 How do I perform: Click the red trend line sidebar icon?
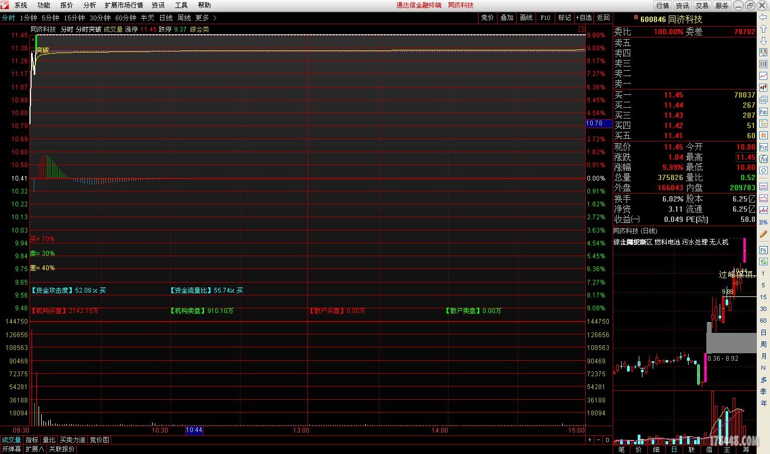point(764,76)
